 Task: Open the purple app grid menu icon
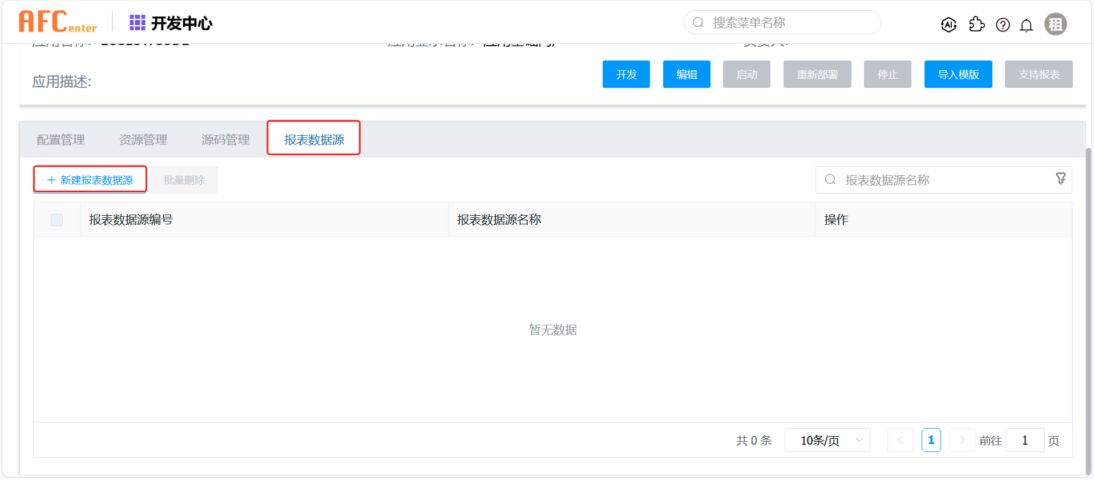(137, 23)
